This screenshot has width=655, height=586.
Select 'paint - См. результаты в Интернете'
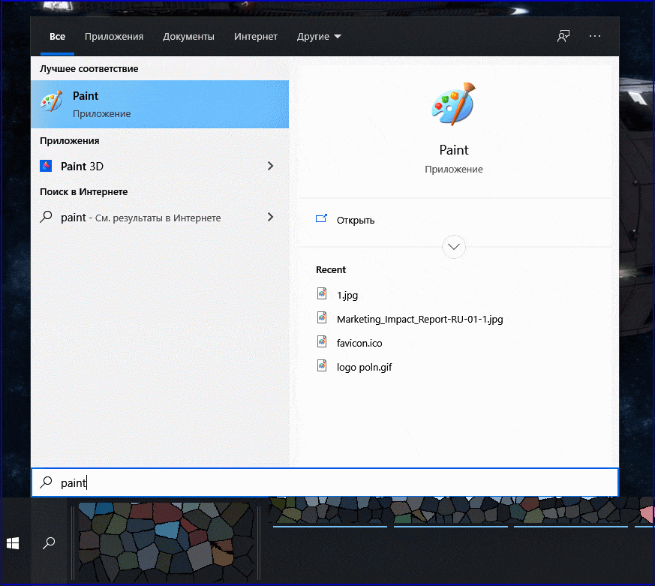coord(160,217)
